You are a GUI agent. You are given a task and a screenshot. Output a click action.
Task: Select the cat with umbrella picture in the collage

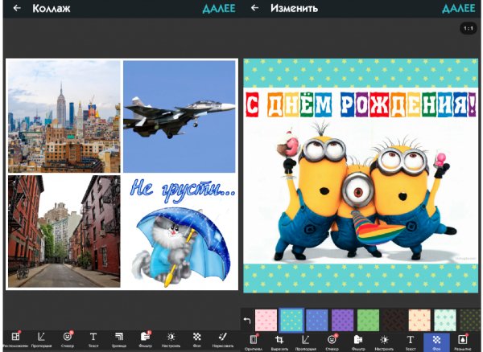click(x=180, y=231)
